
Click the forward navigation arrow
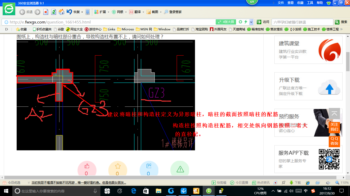[x=37, y=12]
